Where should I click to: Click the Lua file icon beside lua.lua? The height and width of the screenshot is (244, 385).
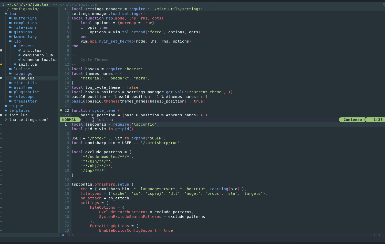[x=15, y=78]
